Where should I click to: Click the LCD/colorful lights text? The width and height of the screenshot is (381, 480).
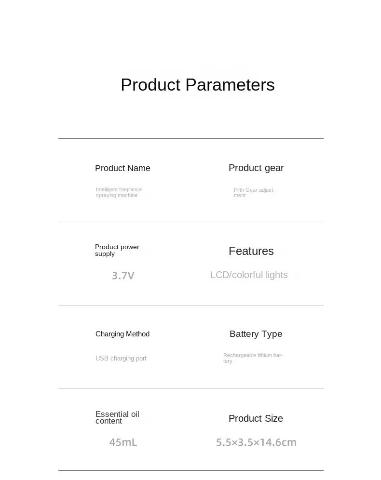click(x=249, y=275)
